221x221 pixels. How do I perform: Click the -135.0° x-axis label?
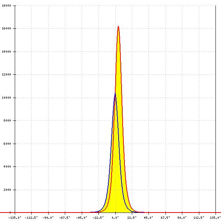pyautogui.click(x=15, y=218)
